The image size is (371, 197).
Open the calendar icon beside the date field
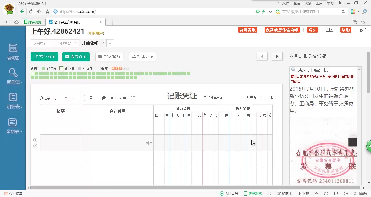tap(133, 98)
